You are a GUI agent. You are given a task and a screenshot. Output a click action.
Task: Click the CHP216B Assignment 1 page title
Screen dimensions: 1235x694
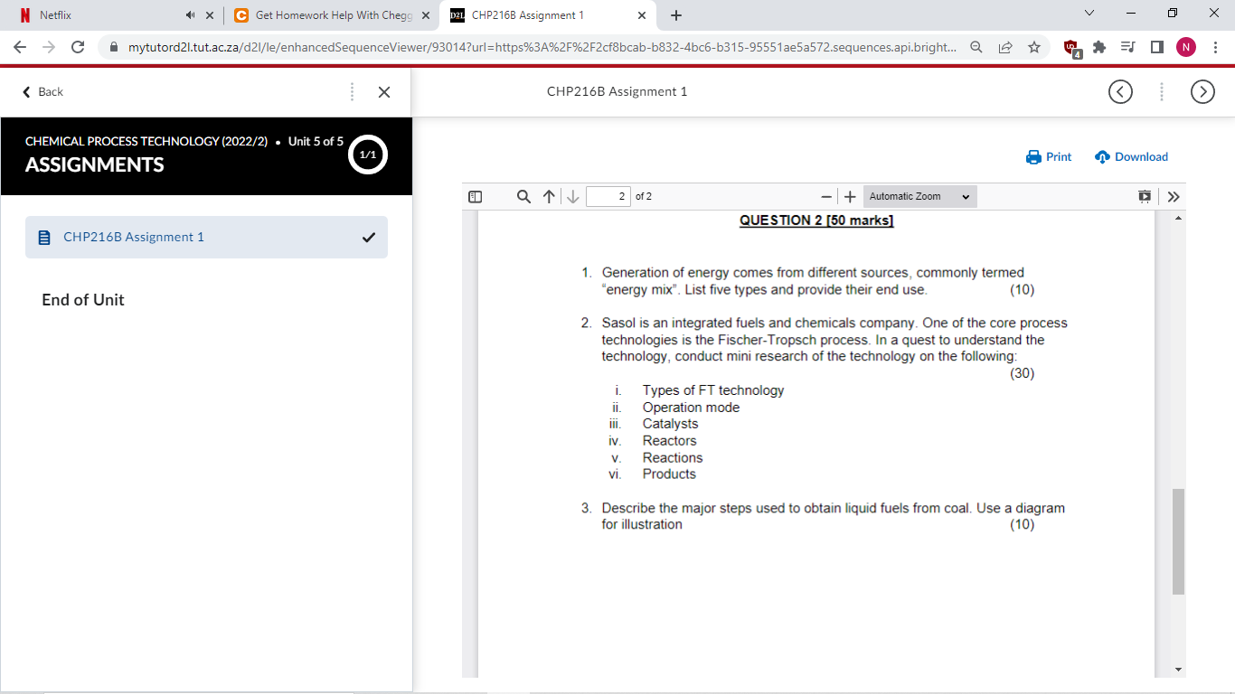[617, 91]
